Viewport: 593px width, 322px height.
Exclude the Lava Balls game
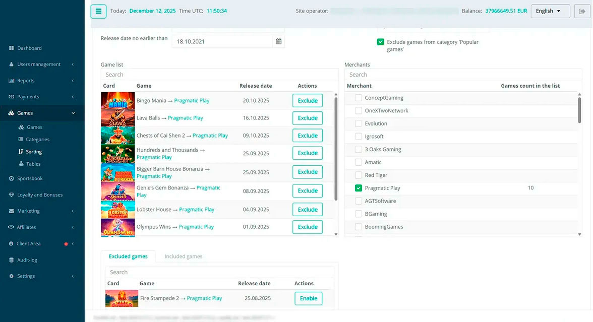(x=308, y=118)
